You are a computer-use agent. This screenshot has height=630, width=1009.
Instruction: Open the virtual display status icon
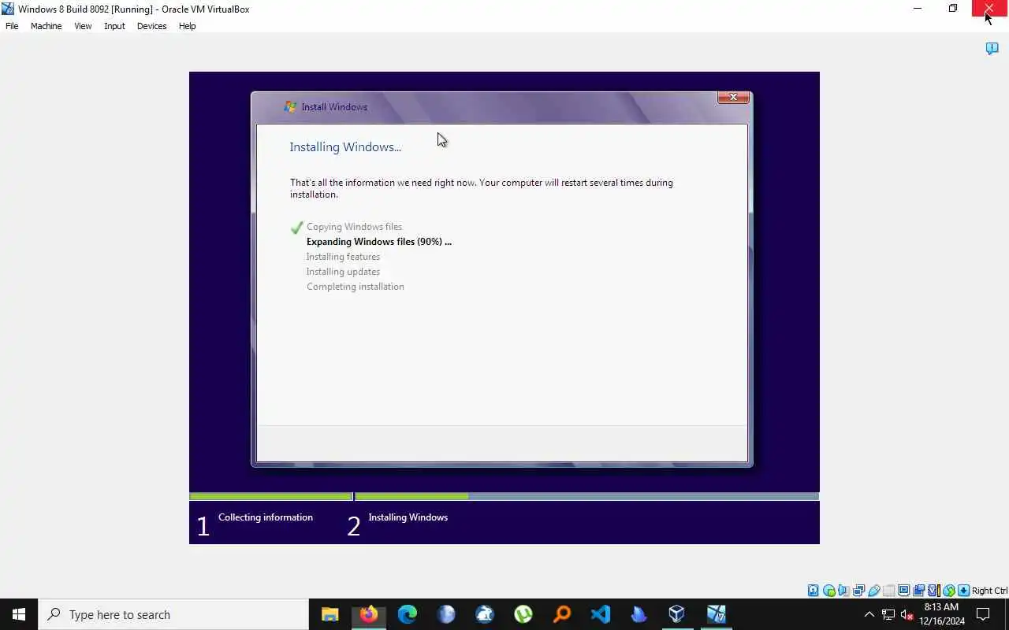pyautogui.click(x=904, y=591)
